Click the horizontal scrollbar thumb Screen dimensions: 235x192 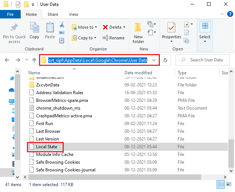[115, 177]
